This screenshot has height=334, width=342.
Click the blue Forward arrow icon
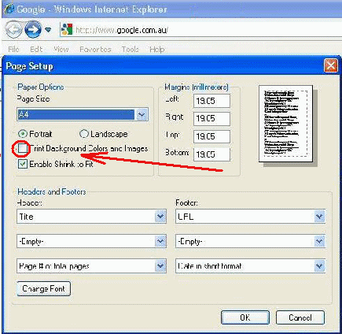[x=33, y=29]
